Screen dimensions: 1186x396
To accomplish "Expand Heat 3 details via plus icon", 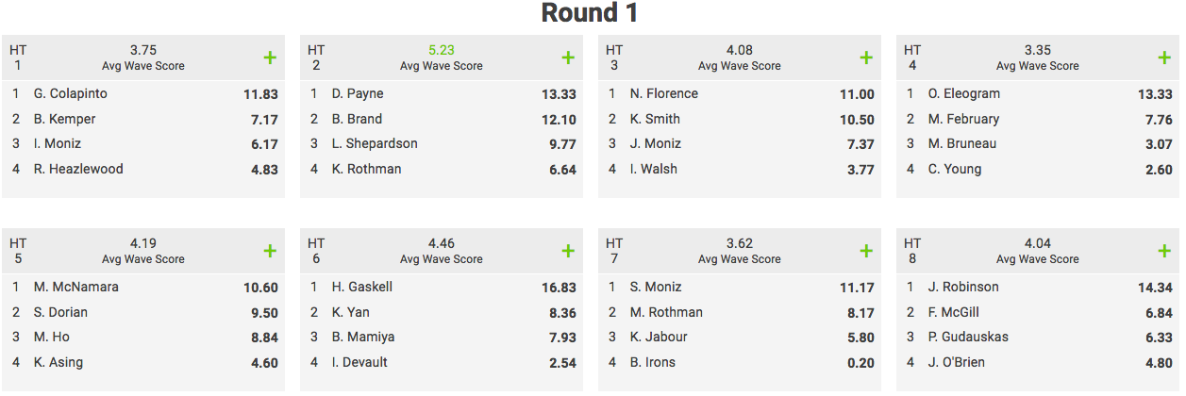I will (866, 58).
